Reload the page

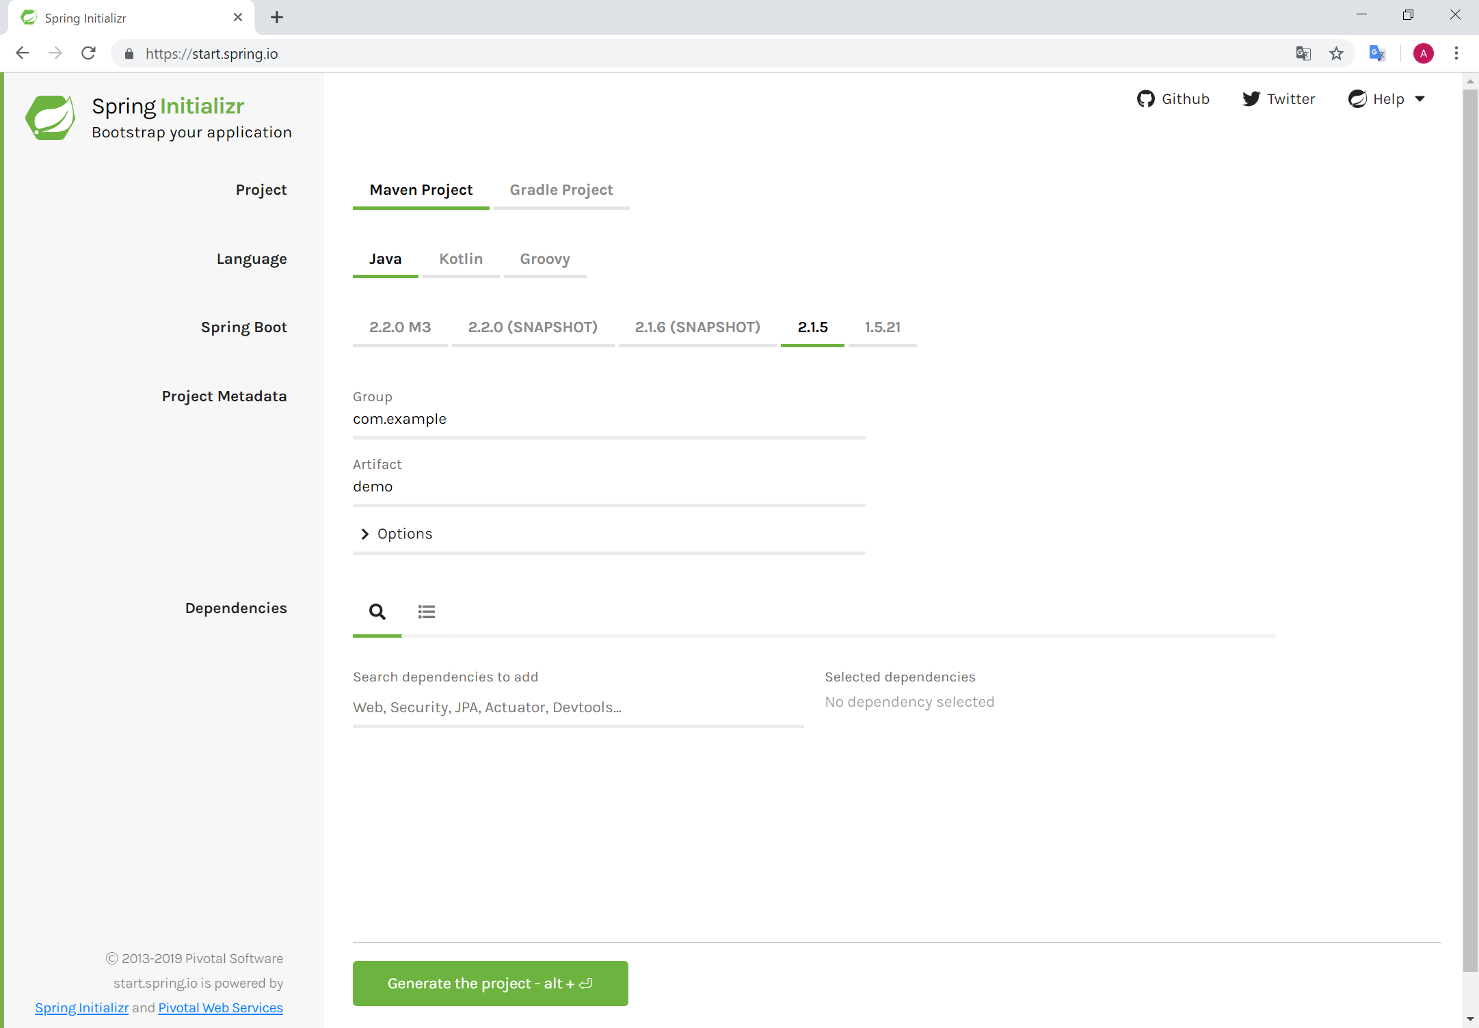(x=88, y=53)
